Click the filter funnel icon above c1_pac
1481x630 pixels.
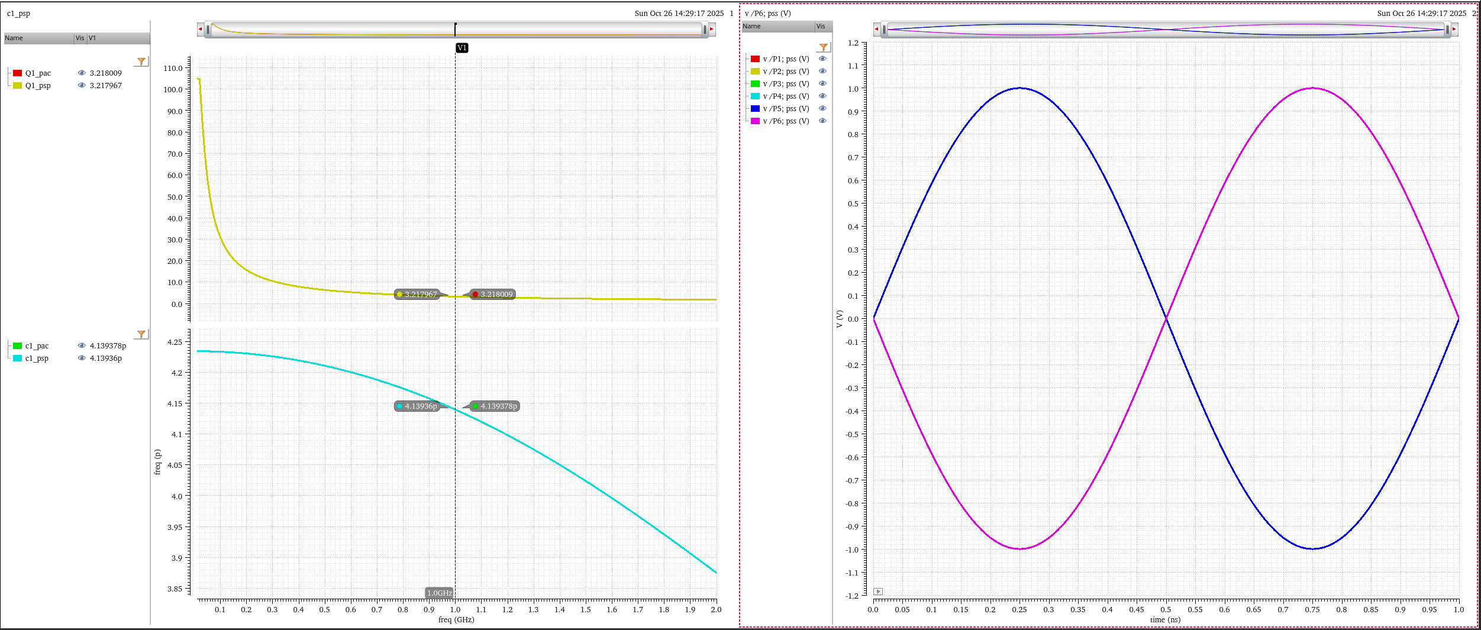tap(141, 334)
